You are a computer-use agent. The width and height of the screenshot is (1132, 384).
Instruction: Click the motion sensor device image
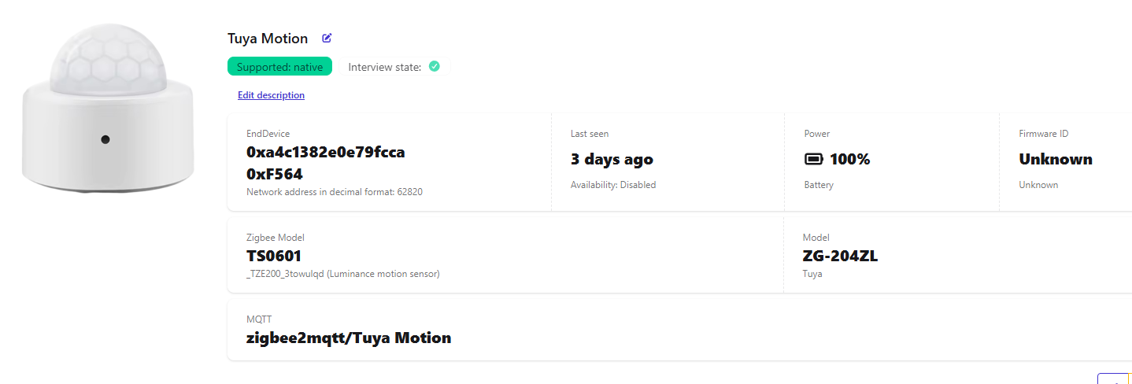pos(108,110)
